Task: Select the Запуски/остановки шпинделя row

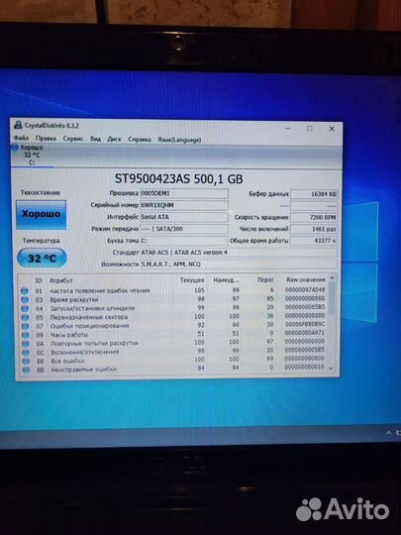Action: (173, 308)
